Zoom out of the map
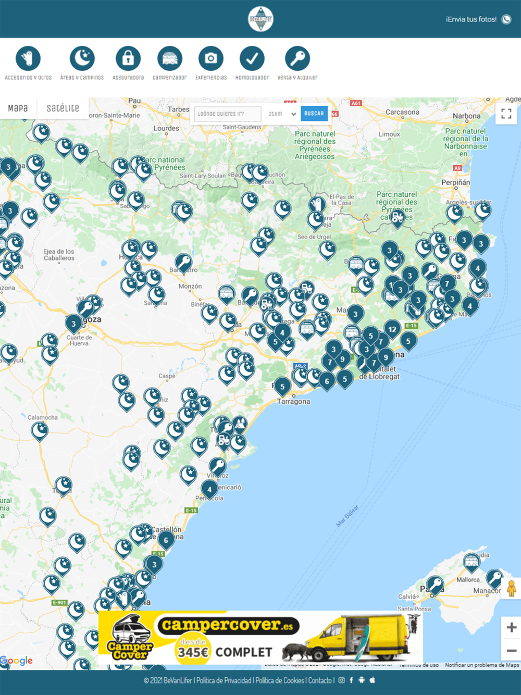The height and width of the screenshot is (695, 521). click(x=511, y=650)
